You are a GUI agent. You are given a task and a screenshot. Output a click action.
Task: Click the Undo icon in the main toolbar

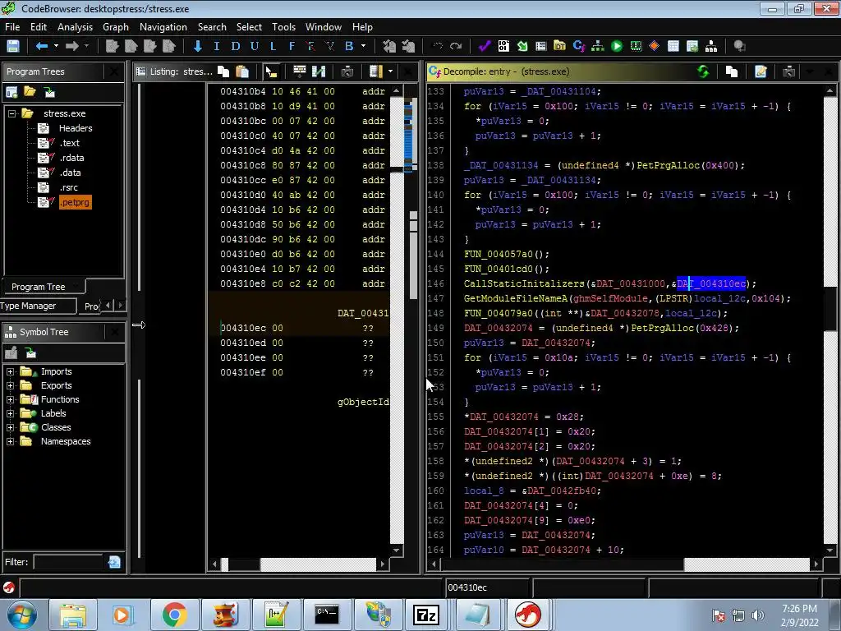tap(438, 46)
